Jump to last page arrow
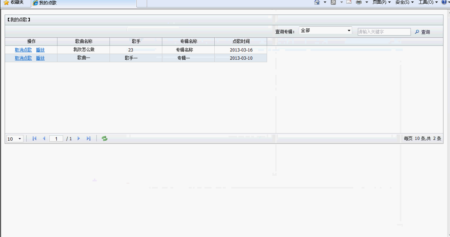This screenshot has width=450, height=237. pos(88,139)
